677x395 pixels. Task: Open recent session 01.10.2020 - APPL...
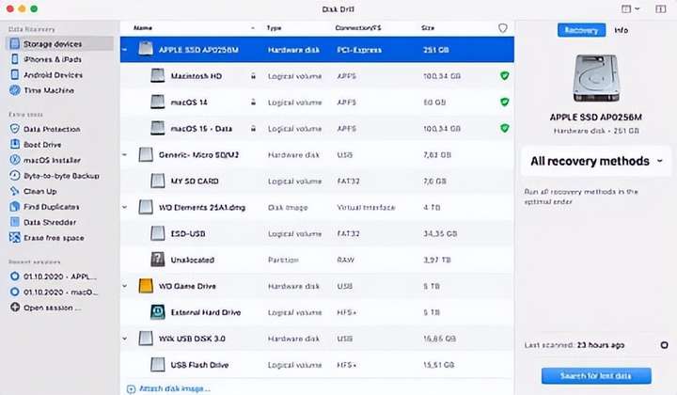54,276
